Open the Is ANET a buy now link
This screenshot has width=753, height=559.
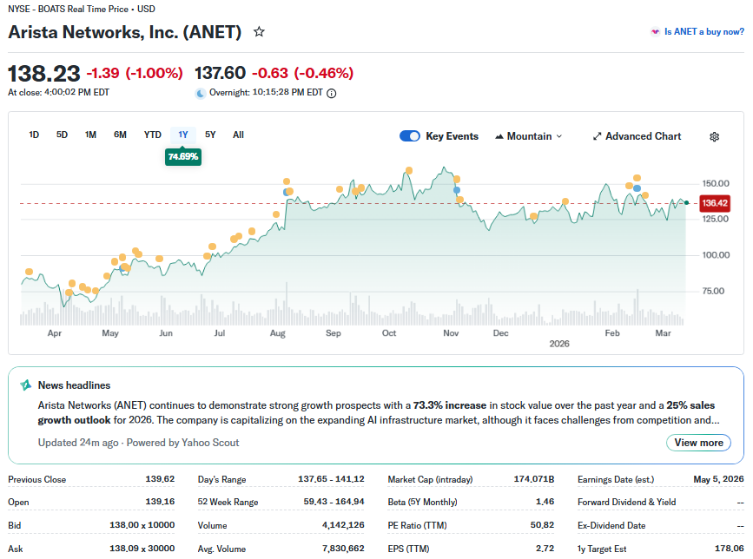click(704, 31)
